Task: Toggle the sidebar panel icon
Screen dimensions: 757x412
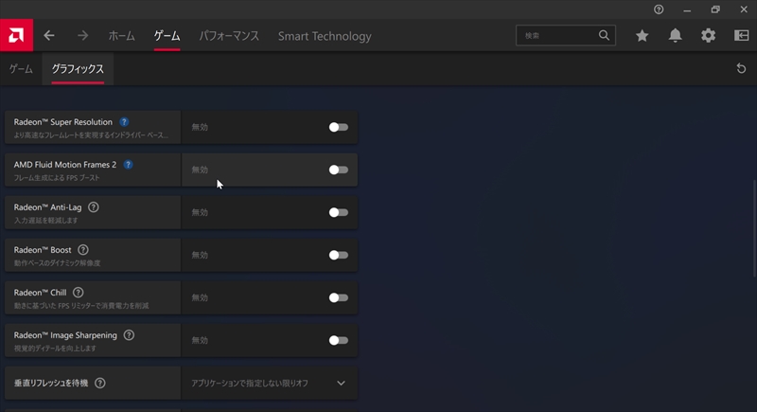Action: coord(741,36)
